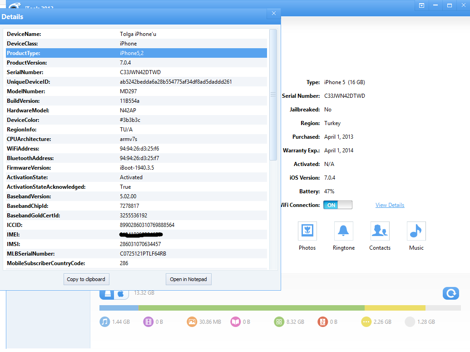Select the DeviceClass row
Screen dimensions: 470x352
coord(136,44)
